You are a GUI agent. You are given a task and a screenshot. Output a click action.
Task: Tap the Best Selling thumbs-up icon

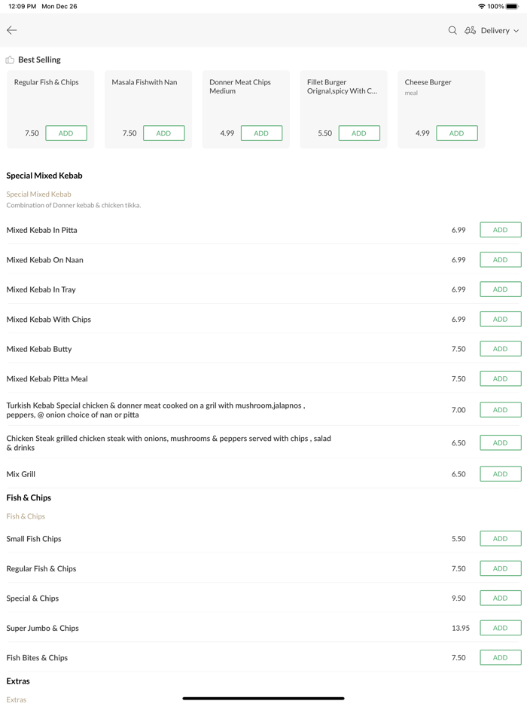(10, 60)
